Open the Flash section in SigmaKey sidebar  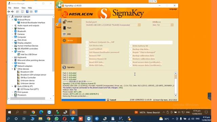[x=71, y=28]
